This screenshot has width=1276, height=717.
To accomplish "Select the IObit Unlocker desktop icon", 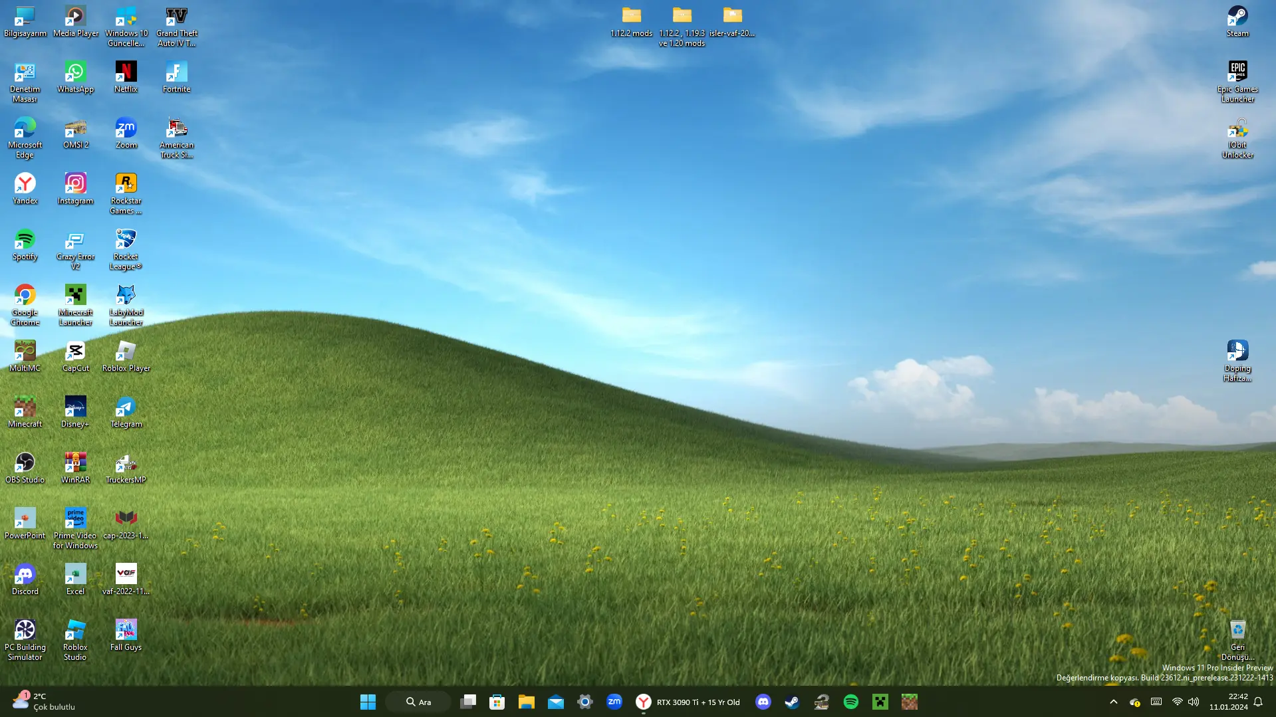I will 1237,138.
